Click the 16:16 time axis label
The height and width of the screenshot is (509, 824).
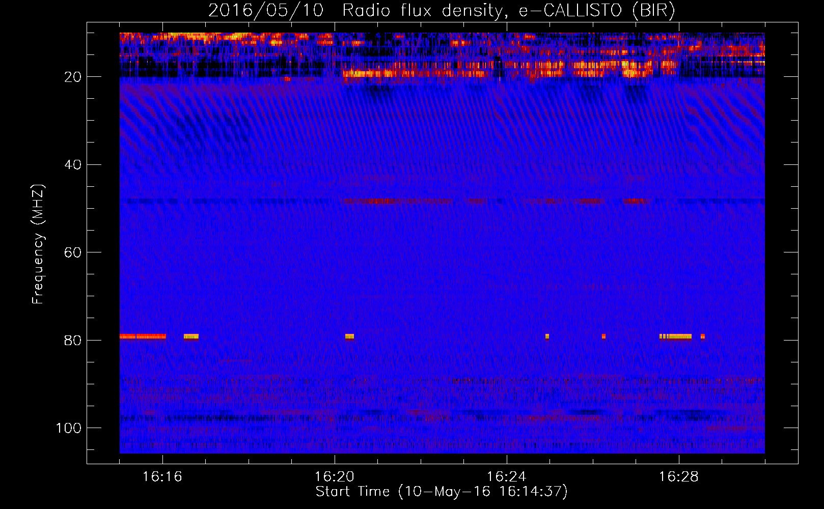162,477
